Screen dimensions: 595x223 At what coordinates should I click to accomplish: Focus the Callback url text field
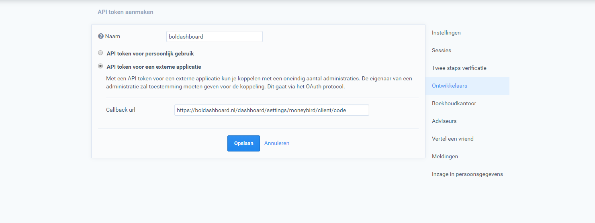click(x=271, y=110)
